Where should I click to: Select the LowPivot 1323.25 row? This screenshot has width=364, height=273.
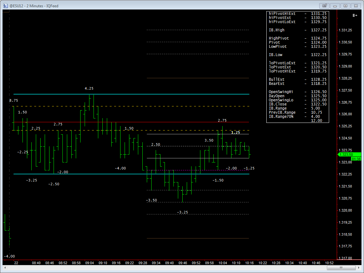pos(298,47)
